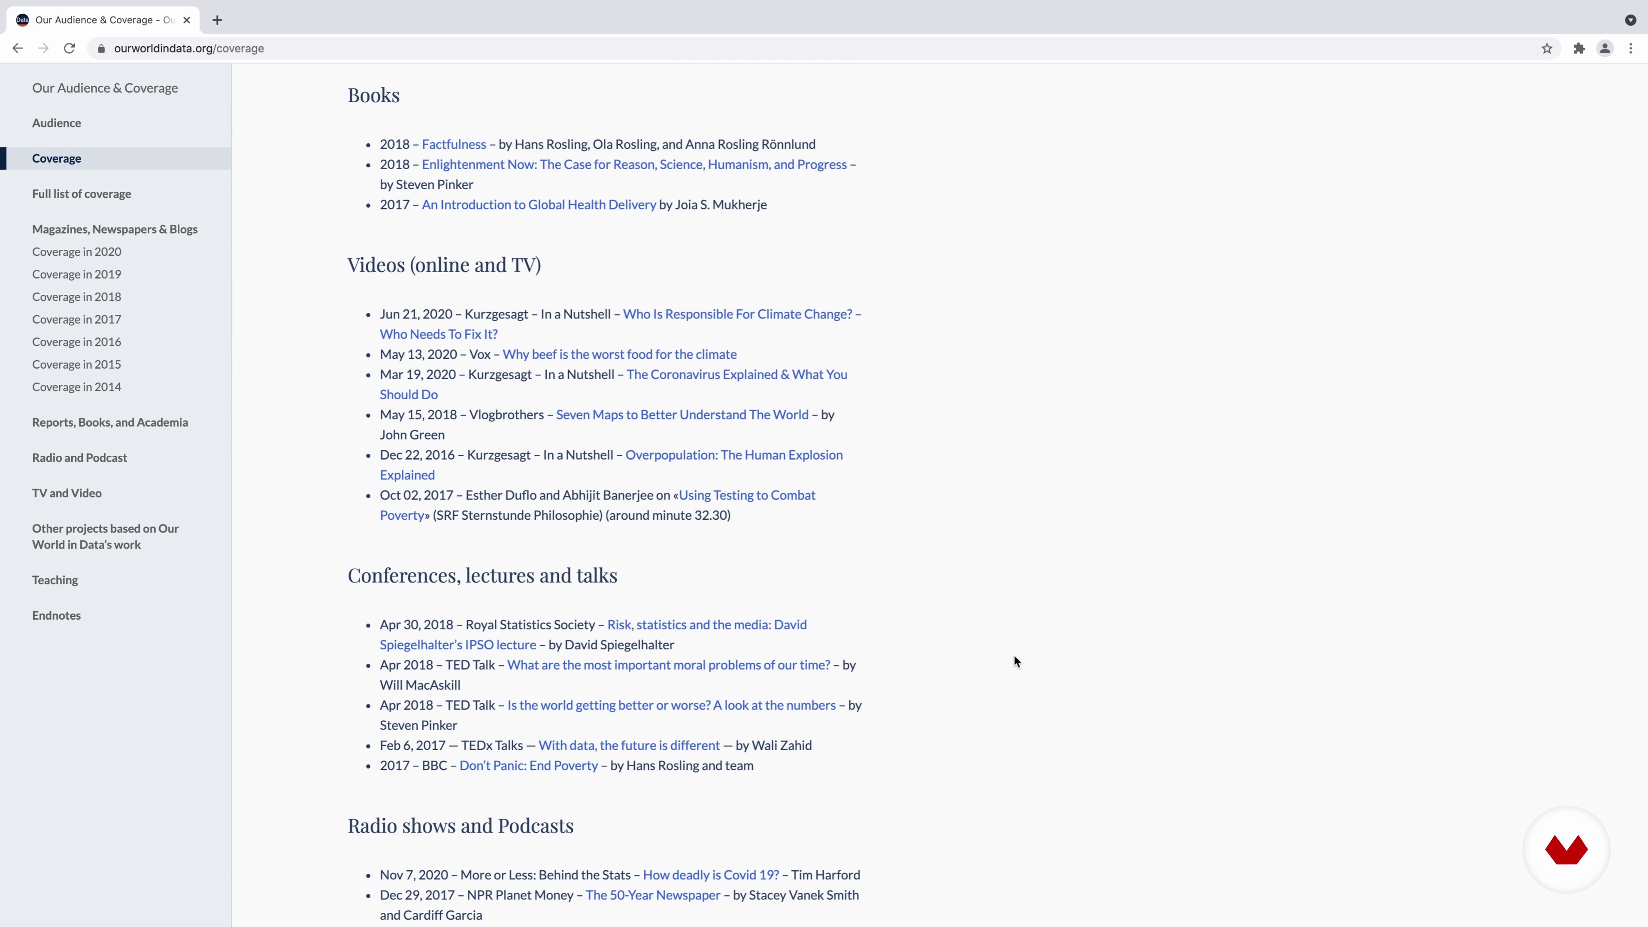
Task: Click the browser forward arrow
Action: tap(43, 48)
